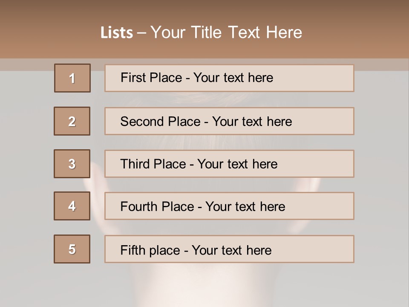Viewport: 409px width, 307px height.
Task: Select the number 4 brown box
Action: click(x=72, y=206)
